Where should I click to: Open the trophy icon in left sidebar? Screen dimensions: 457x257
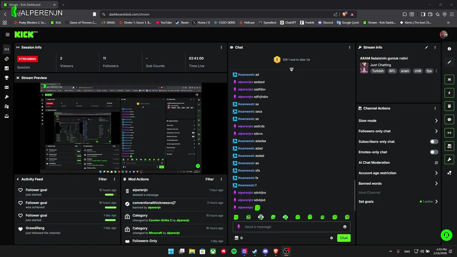coord(6,78)
